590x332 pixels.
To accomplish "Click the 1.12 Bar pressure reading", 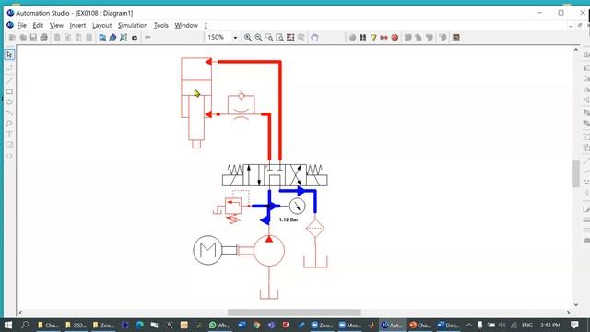I will (x=289, y=219).
